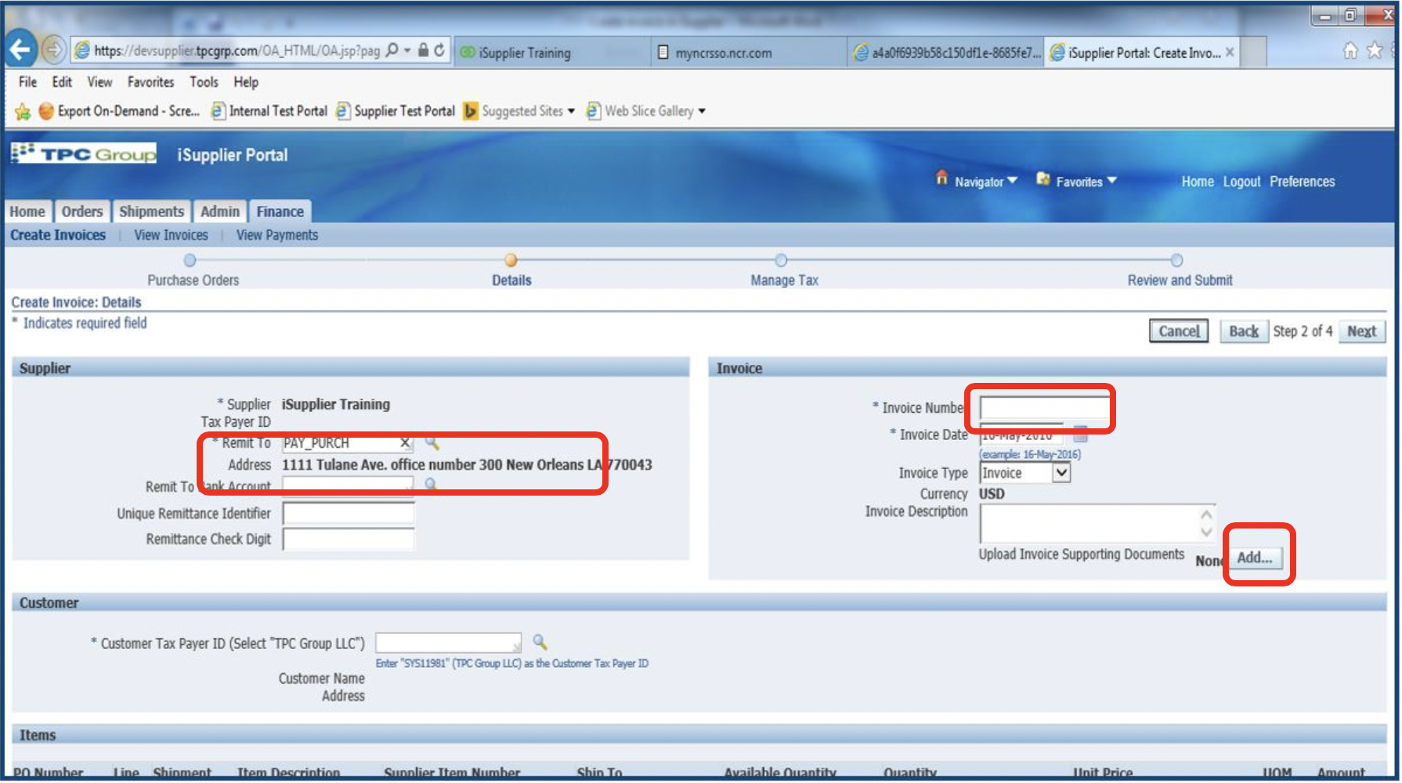Screen dimensions: 1402x783
Task: Open Supplier Test Portal bookmark
Action: pos(396,111)
